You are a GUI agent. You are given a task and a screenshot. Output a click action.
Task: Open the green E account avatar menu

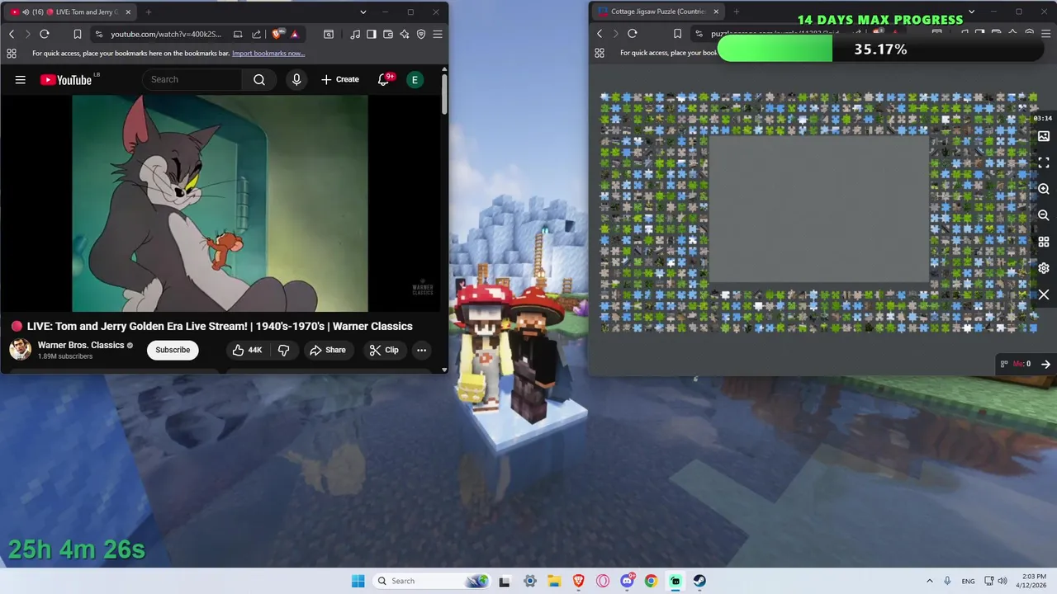click(x=415, y=80)
